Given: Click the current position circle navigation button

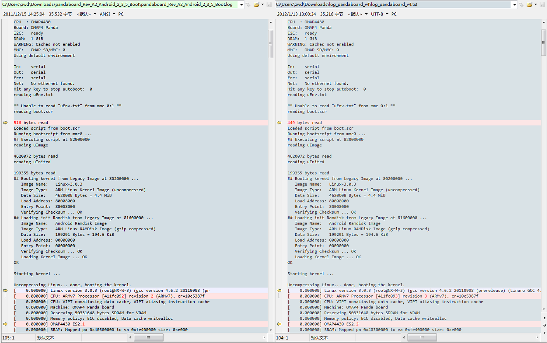Looking at the screenshot, I should 544,325.
